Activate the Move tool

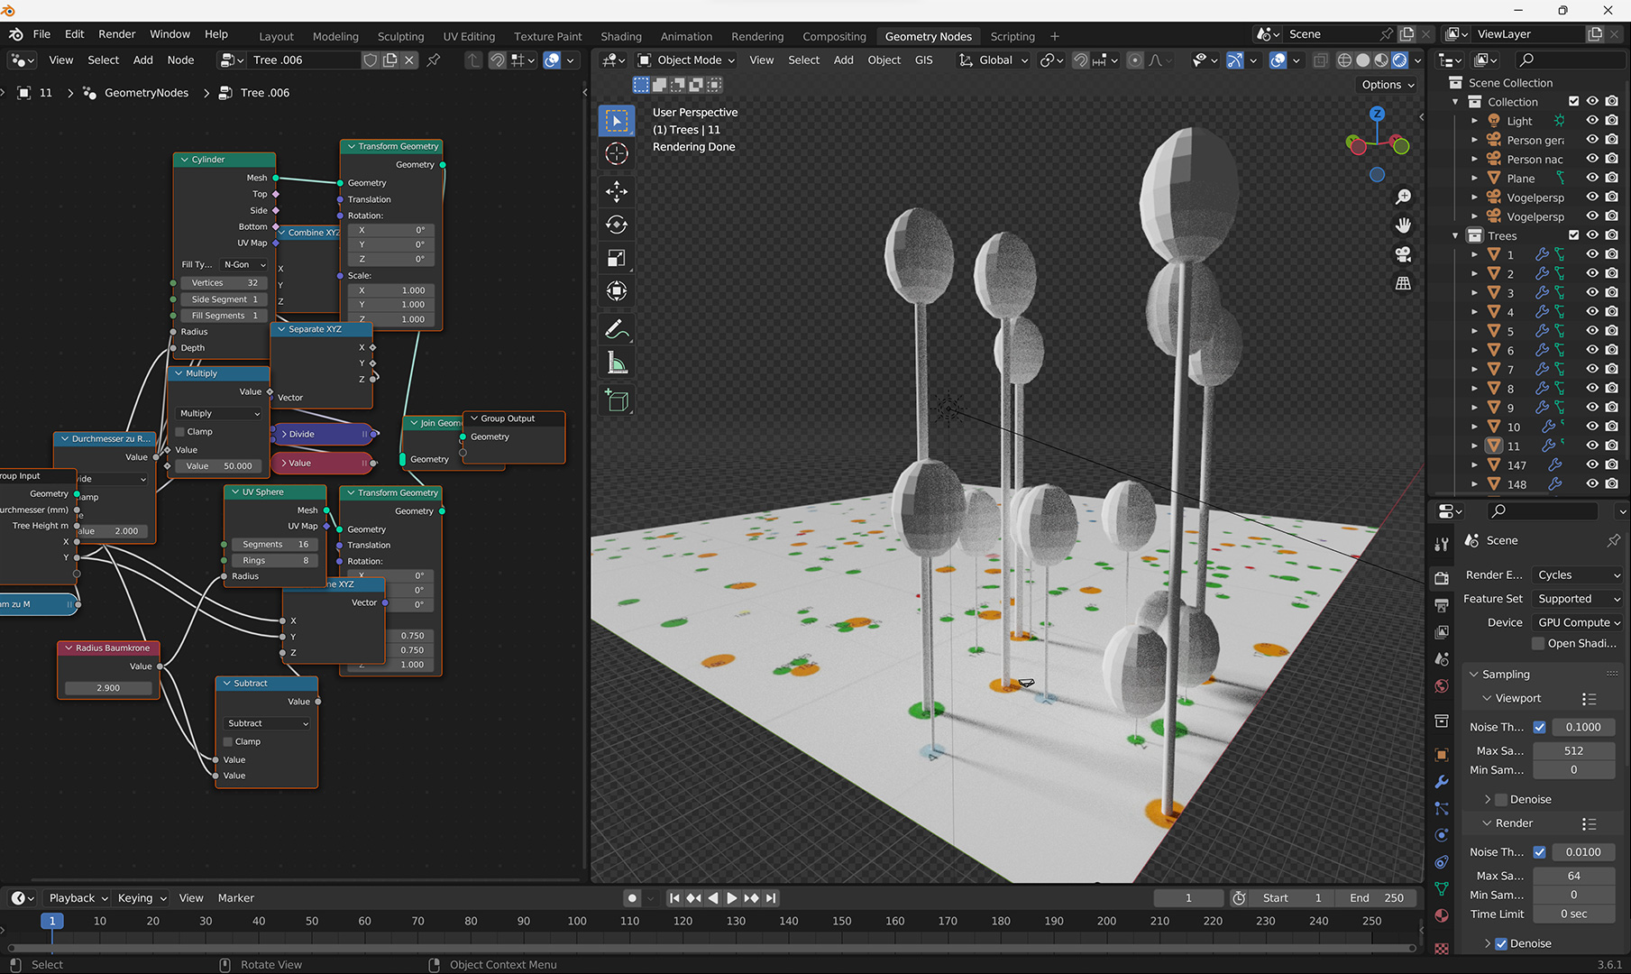pos(617,191)
